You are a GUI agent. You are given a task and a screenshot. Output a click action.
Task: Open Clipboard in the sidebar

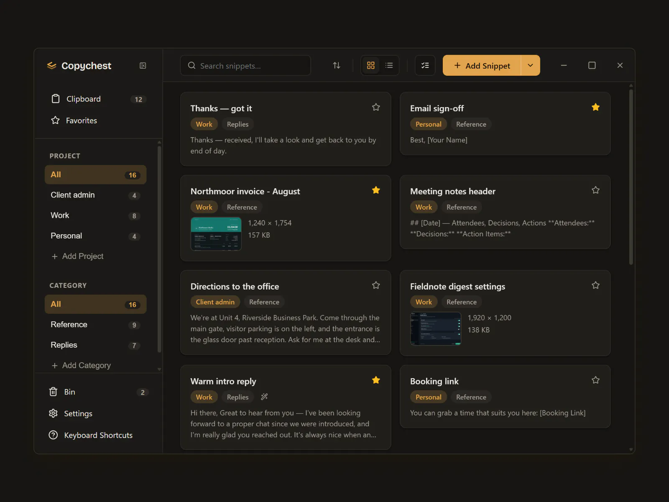[x=96, y=99]
